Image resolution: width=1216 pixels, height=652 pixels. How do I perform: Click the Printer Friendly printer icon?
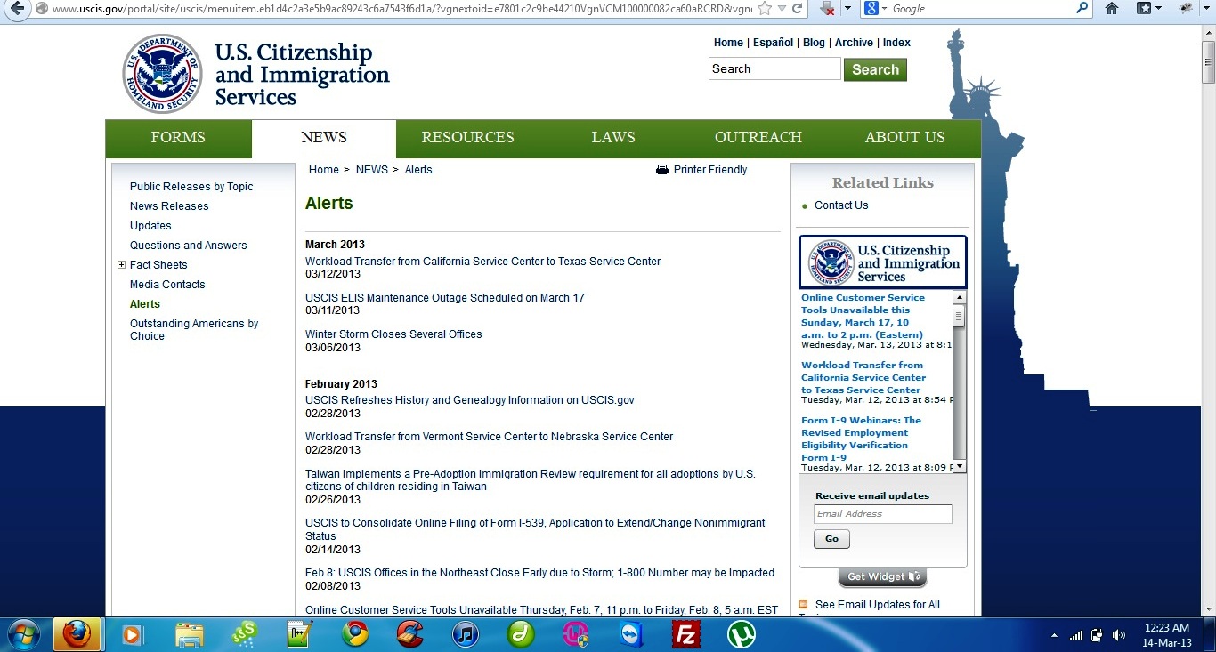click(661, 170)
